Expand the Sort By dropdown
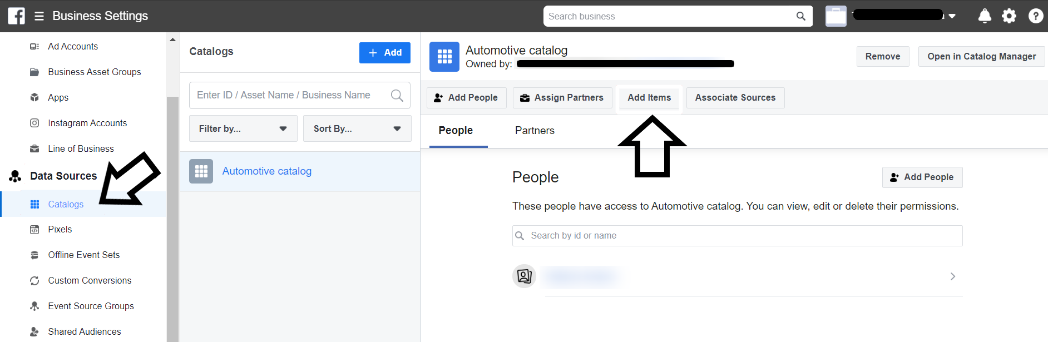The height and width of the screenshot is (342, 1048). tap(357, 128)
